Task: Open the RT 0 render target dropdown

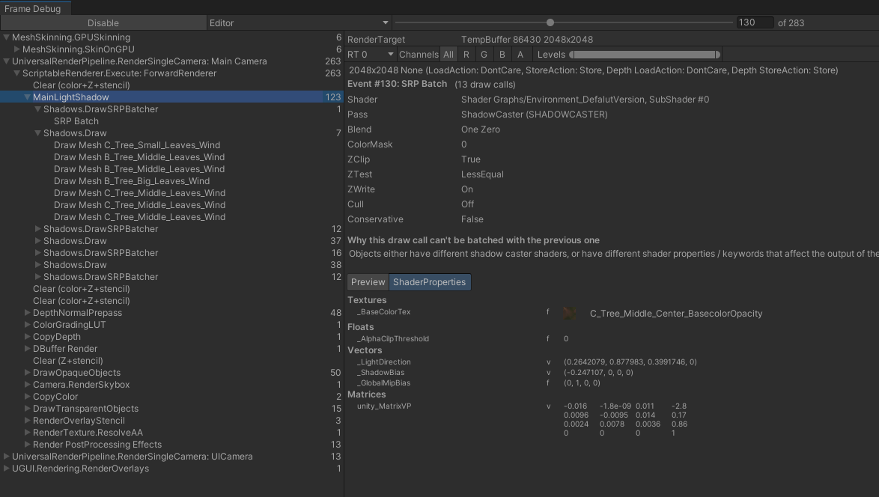Action: click(370, 55)
